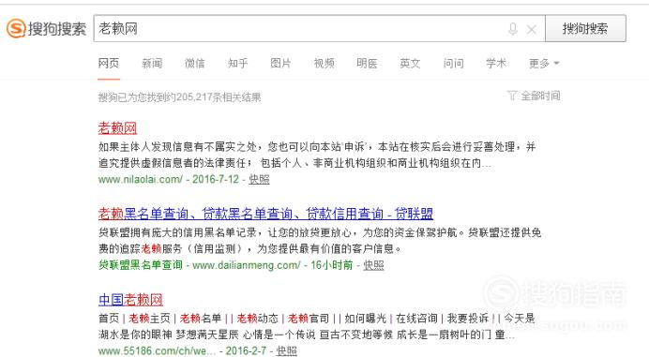Click the filter funnel icon
649x357 pixels.
pyautogui.click(x=512, y=96)
